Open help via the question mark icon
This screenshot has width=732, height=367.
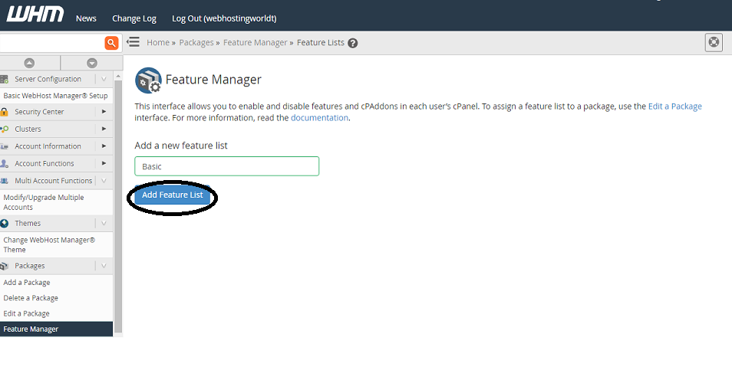click(353, 43)
